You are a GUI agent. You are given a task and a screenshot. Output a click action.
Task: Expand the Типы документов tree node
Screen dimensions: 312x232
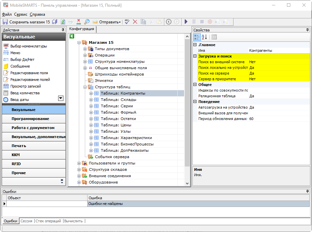coord(85,49)
